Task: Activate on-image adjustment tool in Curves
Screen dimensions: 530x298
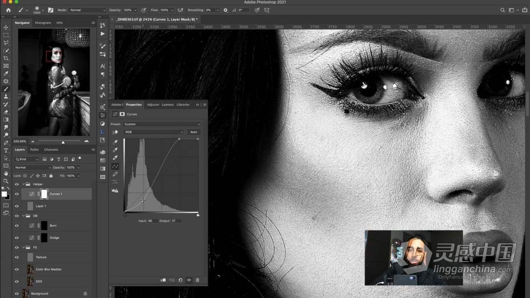Action: (x=115, y=132)
